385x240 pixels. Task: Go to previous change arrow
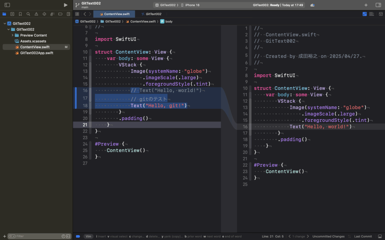(x=290, y=236)
